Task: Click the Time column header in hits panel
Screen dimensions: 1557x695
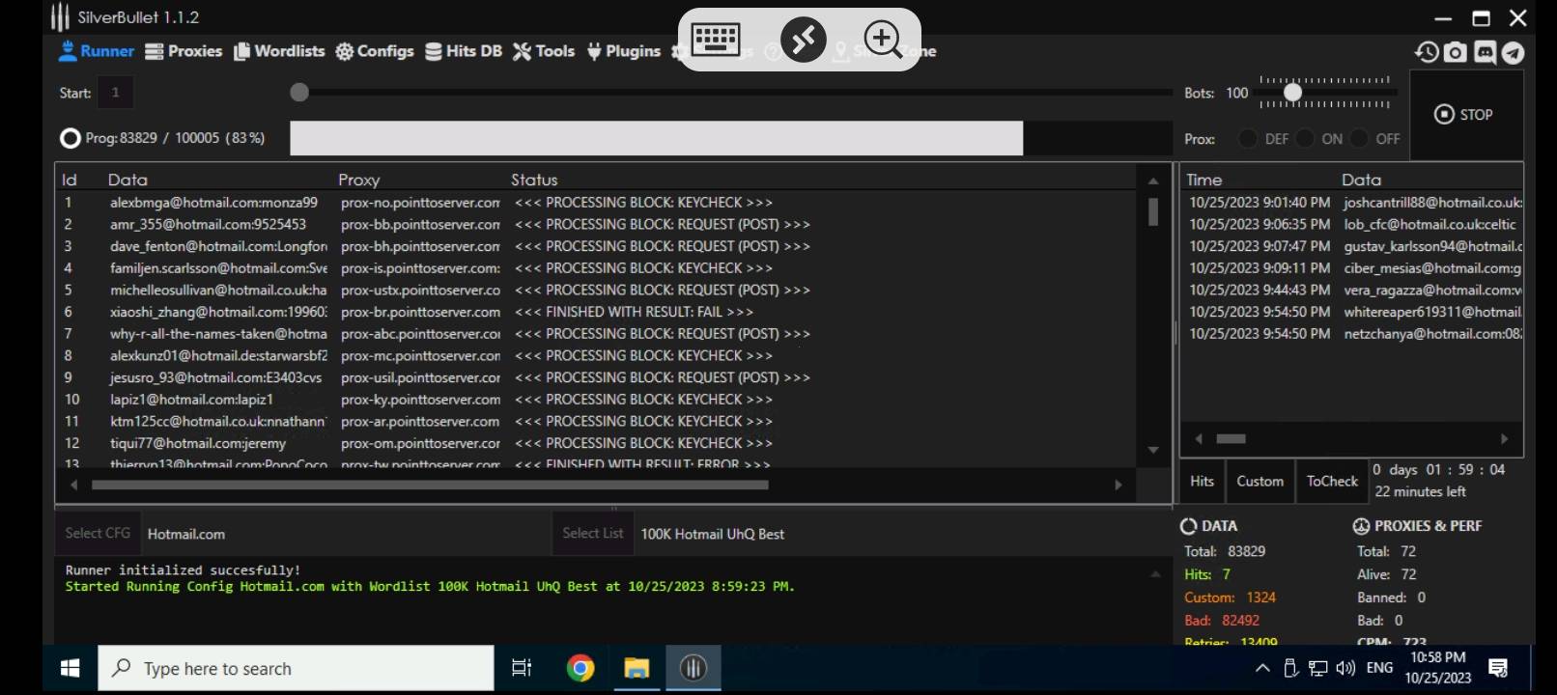Action: pos(1204,180)
